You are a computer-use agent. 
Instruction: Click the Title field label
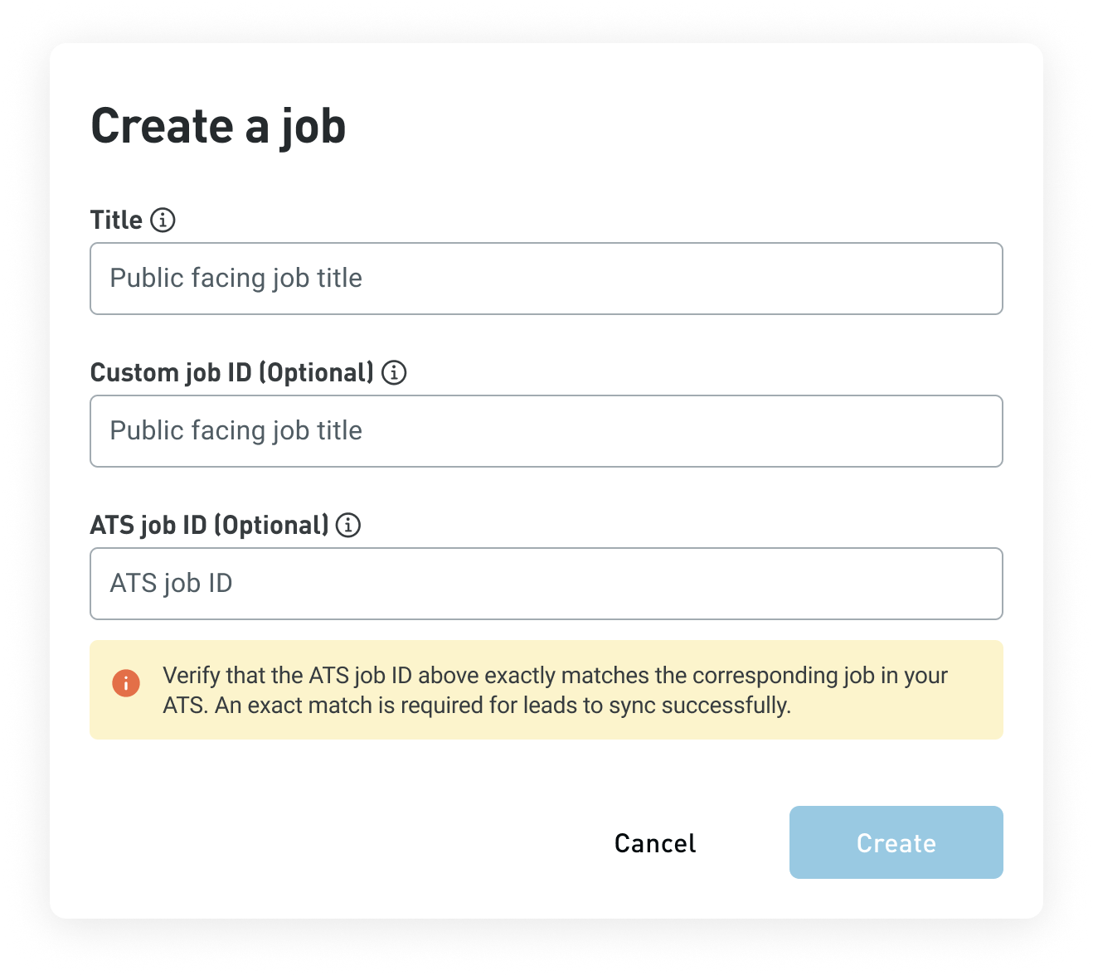117,219
